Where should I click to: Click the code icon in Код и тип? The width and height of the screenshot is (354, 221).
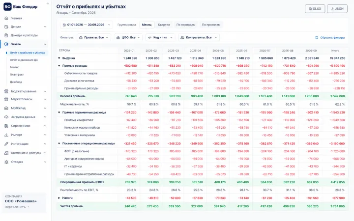pos(149,38)
